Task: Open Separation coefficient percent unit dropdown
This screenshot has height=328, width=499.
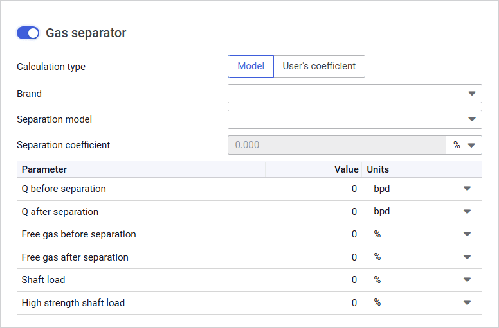Action: (464, 145)
